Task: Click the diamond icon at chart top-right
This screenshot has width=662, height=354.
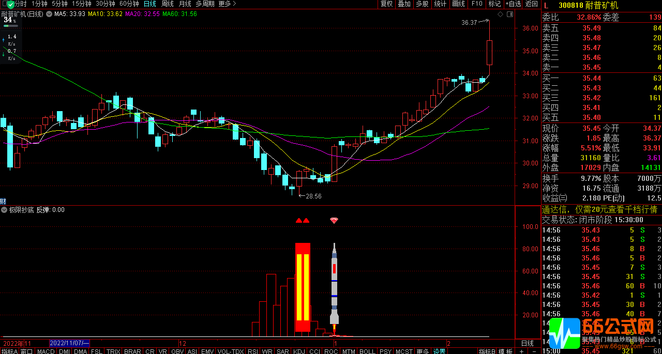Action: click(500, 14)
